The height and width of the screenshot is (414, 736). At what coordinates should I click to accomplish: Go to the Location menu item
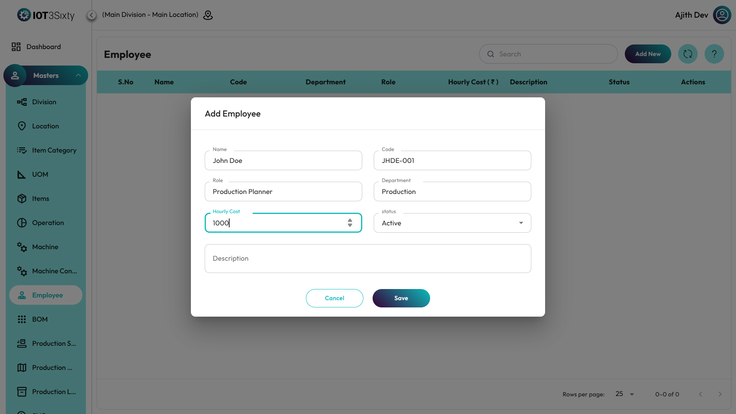(45, 126)
